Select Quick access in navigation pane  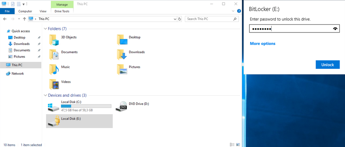21,31
